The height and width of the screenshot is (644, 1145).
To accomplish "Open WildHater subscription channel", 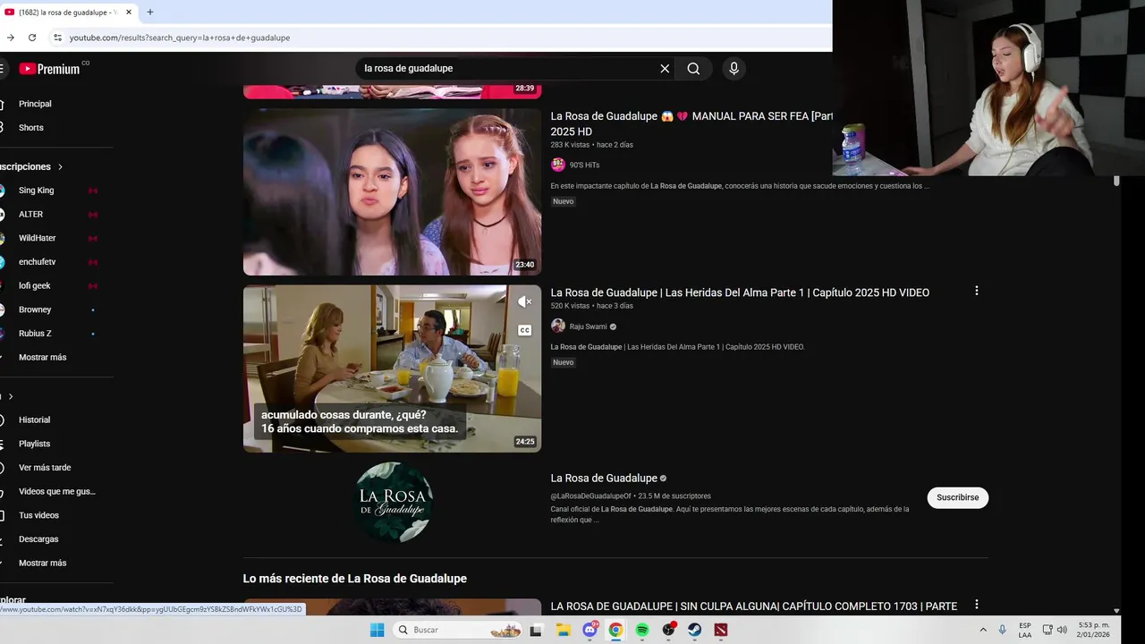I will [x=37, y=238].
